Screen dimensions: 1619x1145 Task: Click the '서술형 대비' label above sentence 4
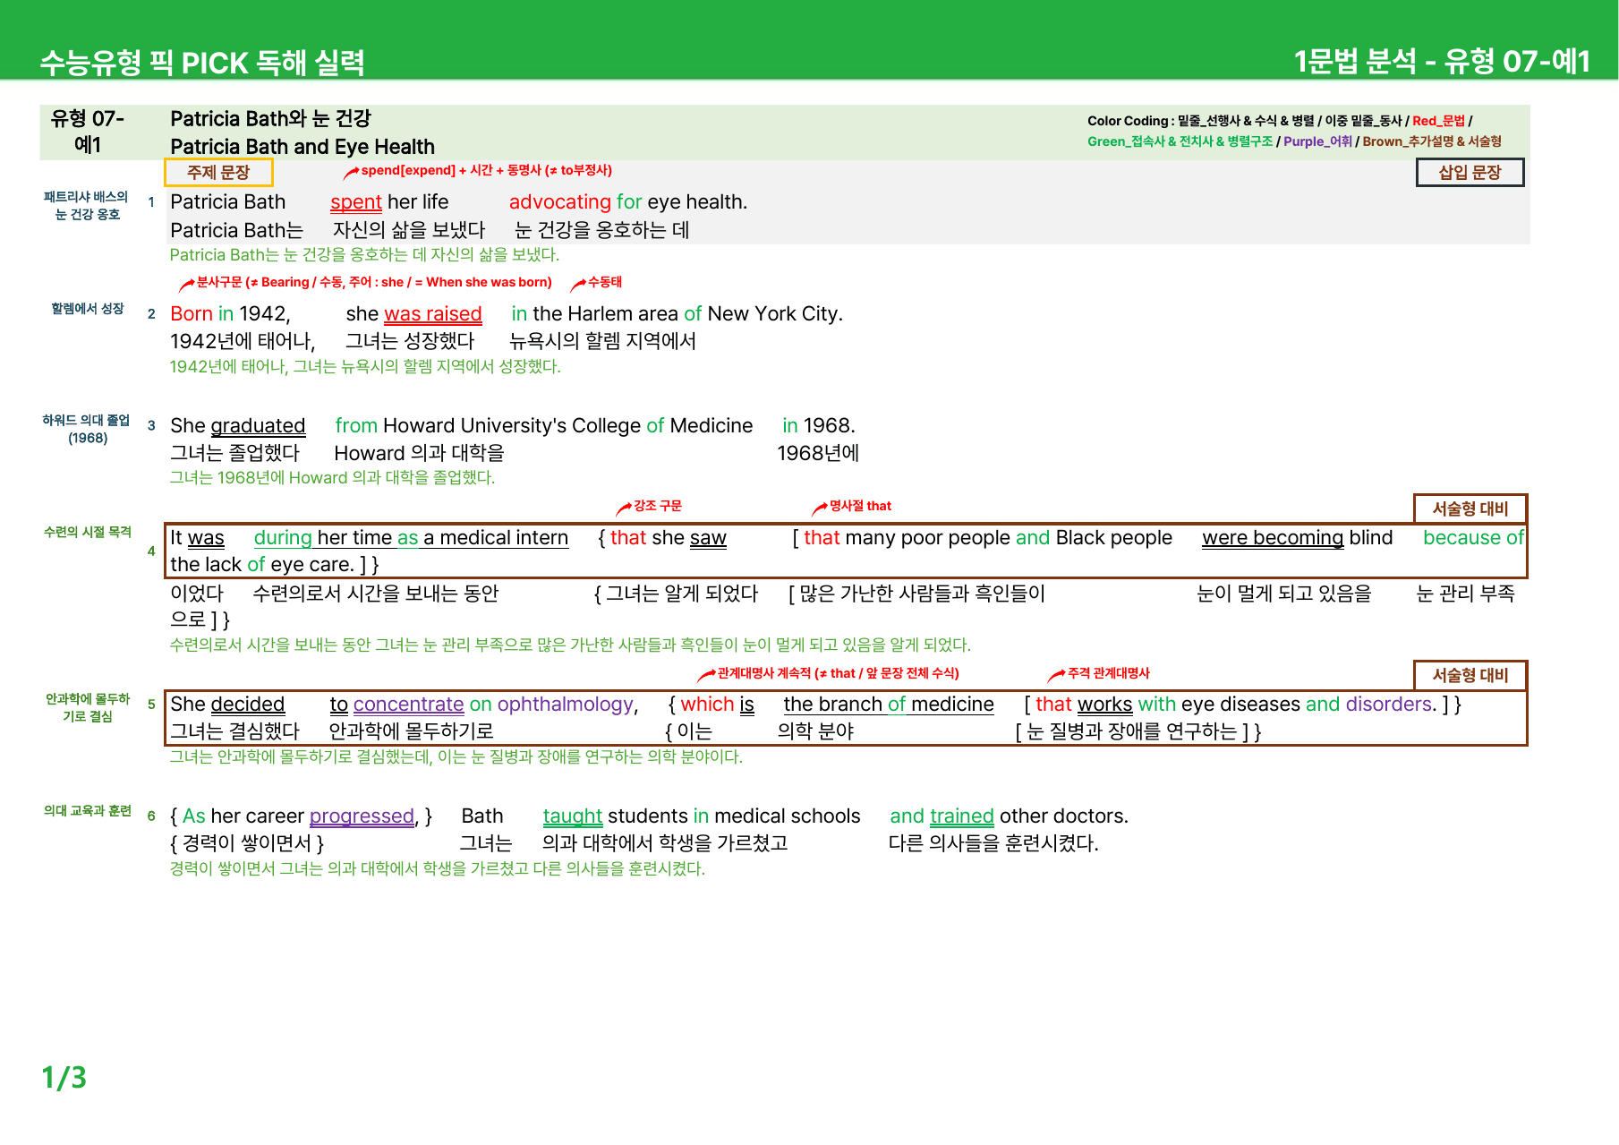point(1470,508)
